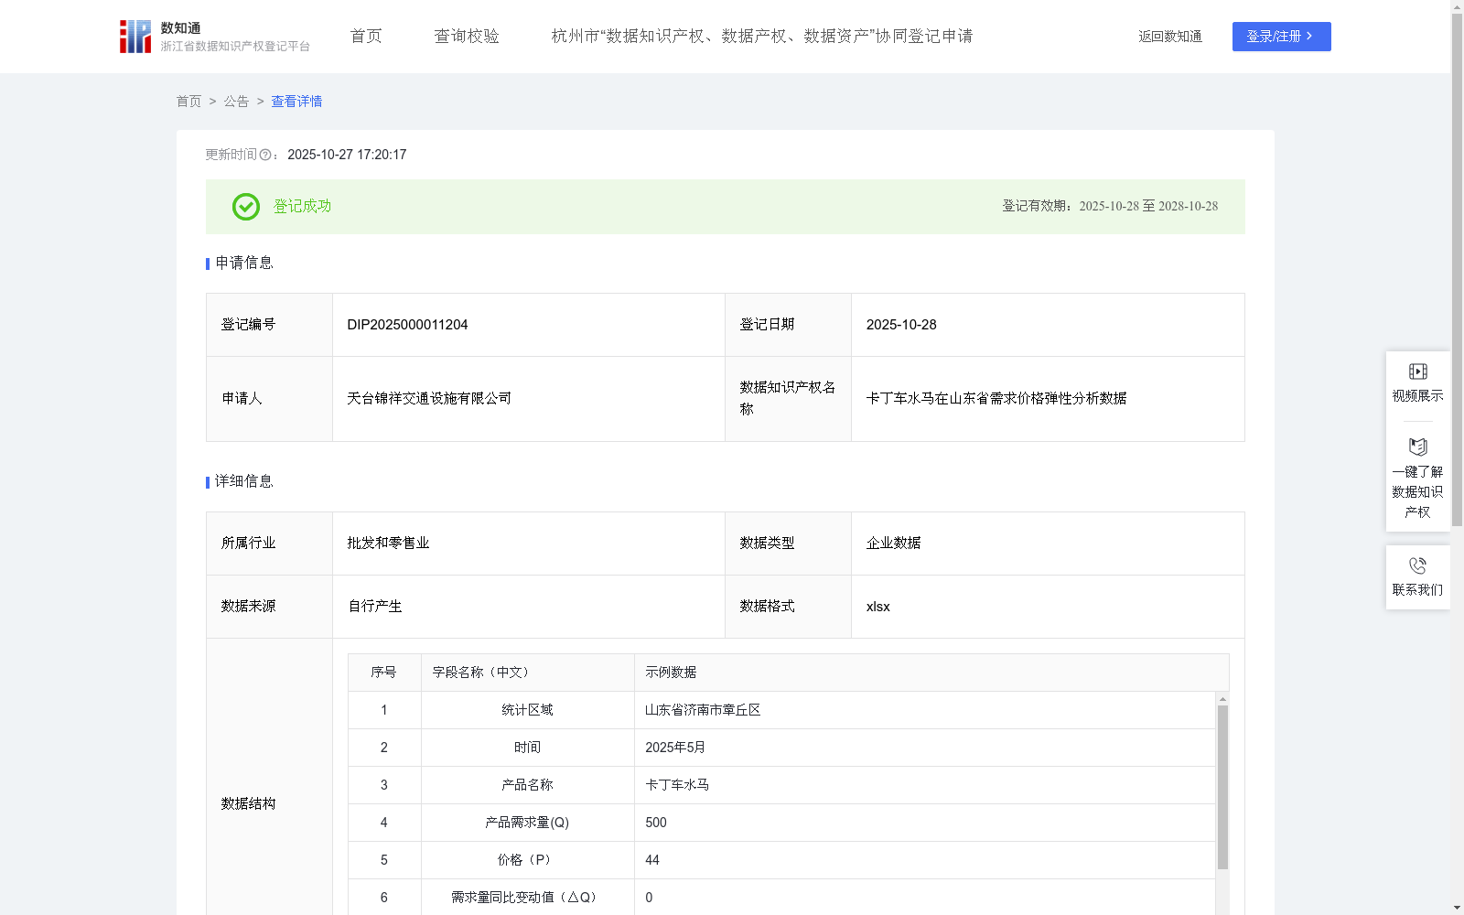Select registration number DIP2025000011204

click(x=407, y=325)
